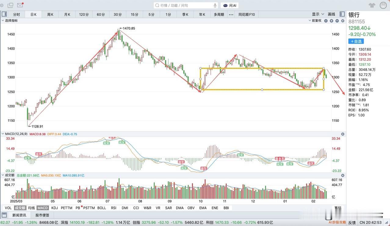Switch to the 周K chart tab
390x226 pixels.
click(50, 14)
